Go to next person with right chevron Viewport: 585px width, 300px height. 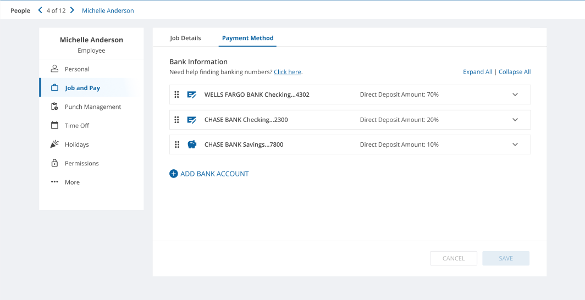coord(73,10)
